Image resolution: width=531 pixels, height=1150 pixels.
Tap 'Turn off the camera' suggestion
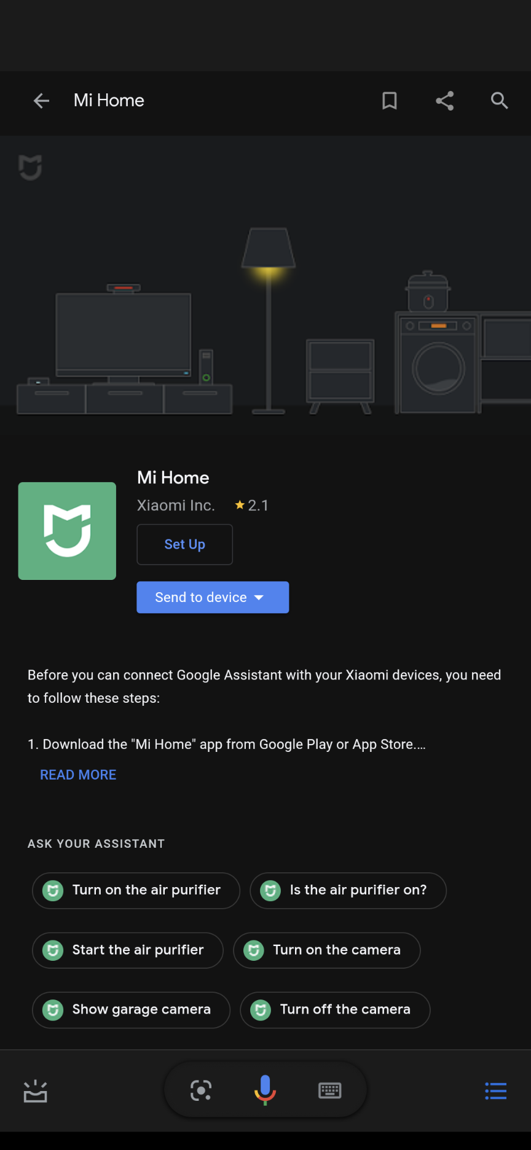click(x=335, y=1010)
